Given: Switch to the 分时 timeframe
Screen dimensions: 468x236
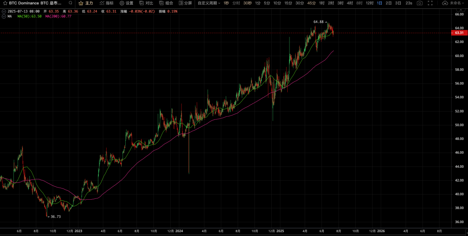Looking at the screenshot, I should [236, 3].
